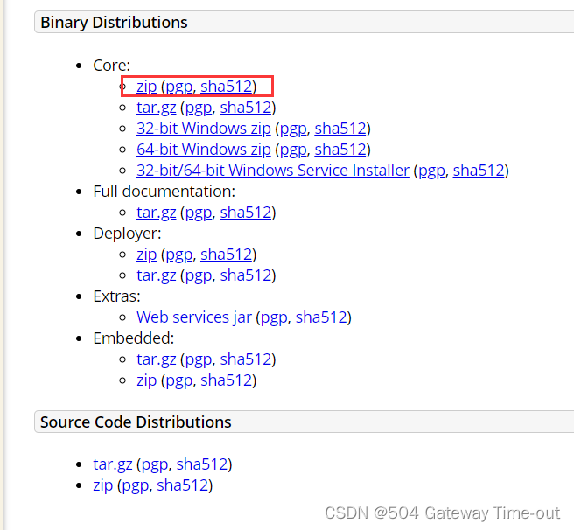Download the Embedded zip package
Screen dimensions: 574x530
point(146,380)
